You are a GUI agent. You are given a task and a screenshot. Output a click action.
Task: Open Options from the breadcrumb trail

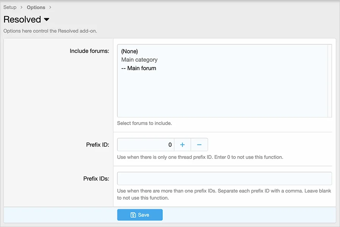[36, 7]
